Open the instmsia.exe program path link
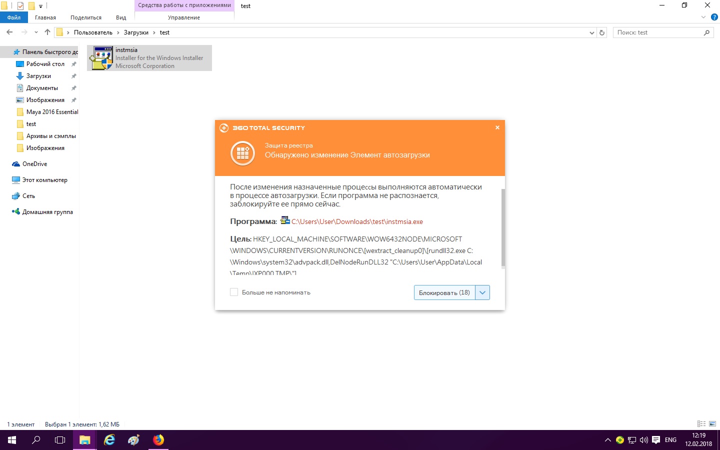 tap(357, 221)
